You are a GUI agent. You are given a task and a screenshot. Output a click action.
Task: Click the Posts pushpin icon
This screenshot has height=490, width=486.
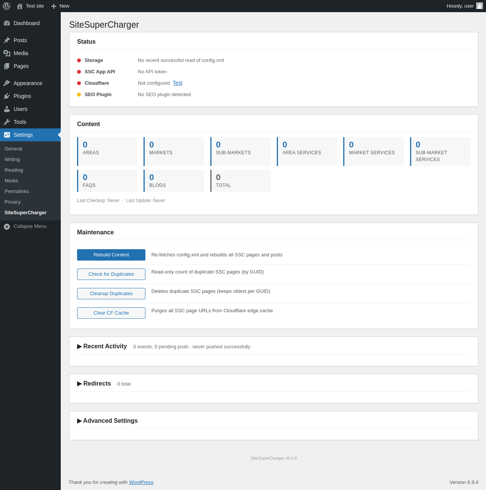pyautogui.click(x=7, y=40)
